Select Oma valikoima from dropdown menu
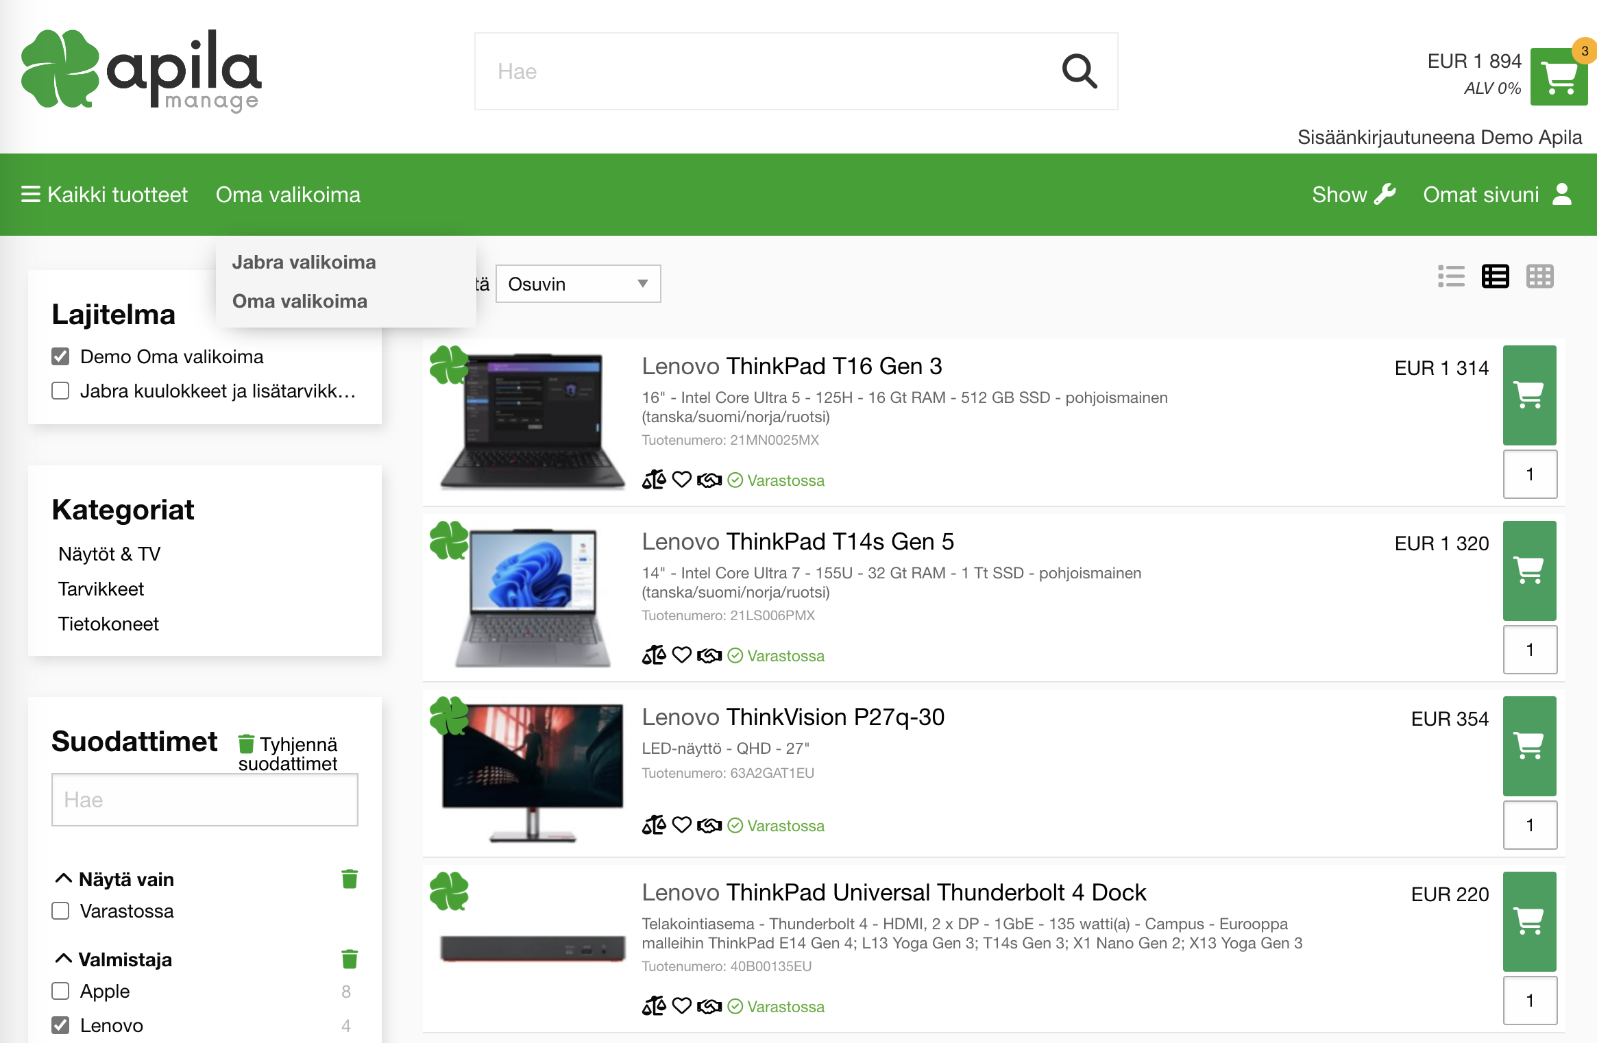Screen dimensions: 1597x1043 tap(300, 301)
